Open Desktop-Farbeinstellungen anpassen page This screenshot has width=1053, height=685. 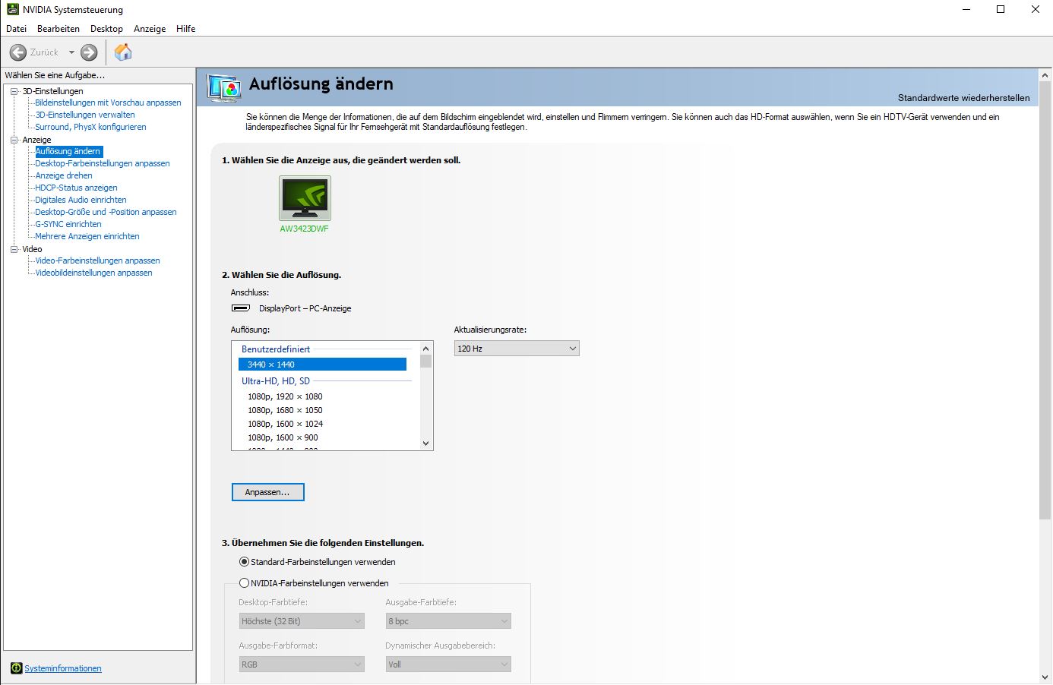[103, 163]
